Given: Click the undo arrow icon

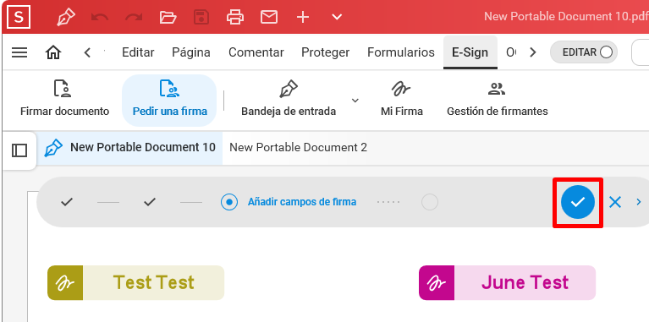Looking at the screenshot, I should tap(100, 17).
